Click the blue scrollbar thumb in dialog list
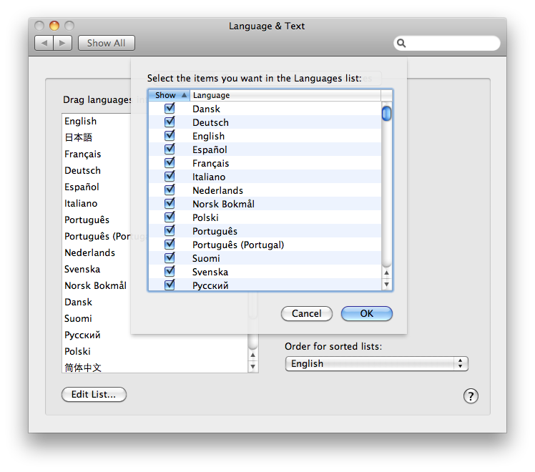 (x=386, y=114)
